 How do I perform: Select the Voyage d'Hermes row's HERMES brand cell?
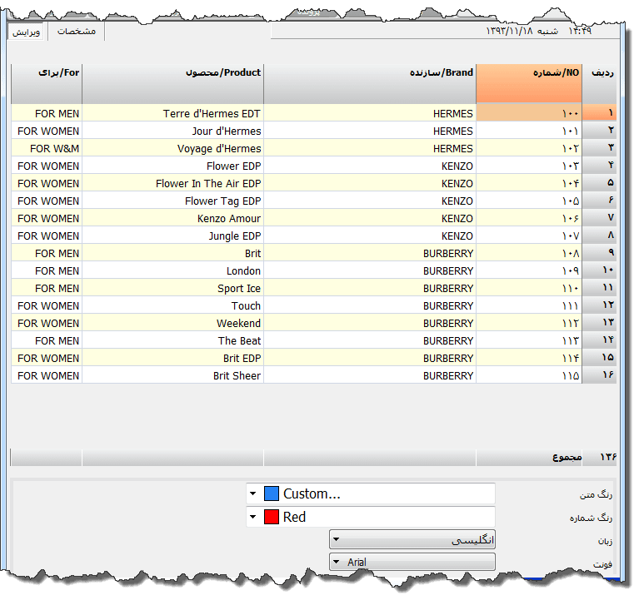coord(369,148)
